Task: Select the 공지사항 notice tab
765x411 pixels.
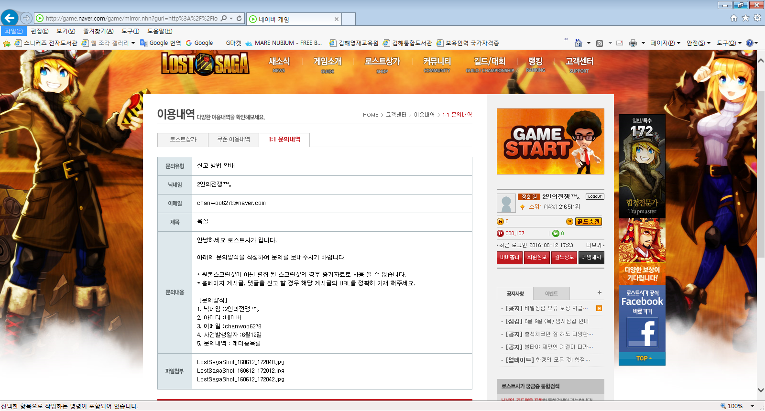Action: click(515, 293)
